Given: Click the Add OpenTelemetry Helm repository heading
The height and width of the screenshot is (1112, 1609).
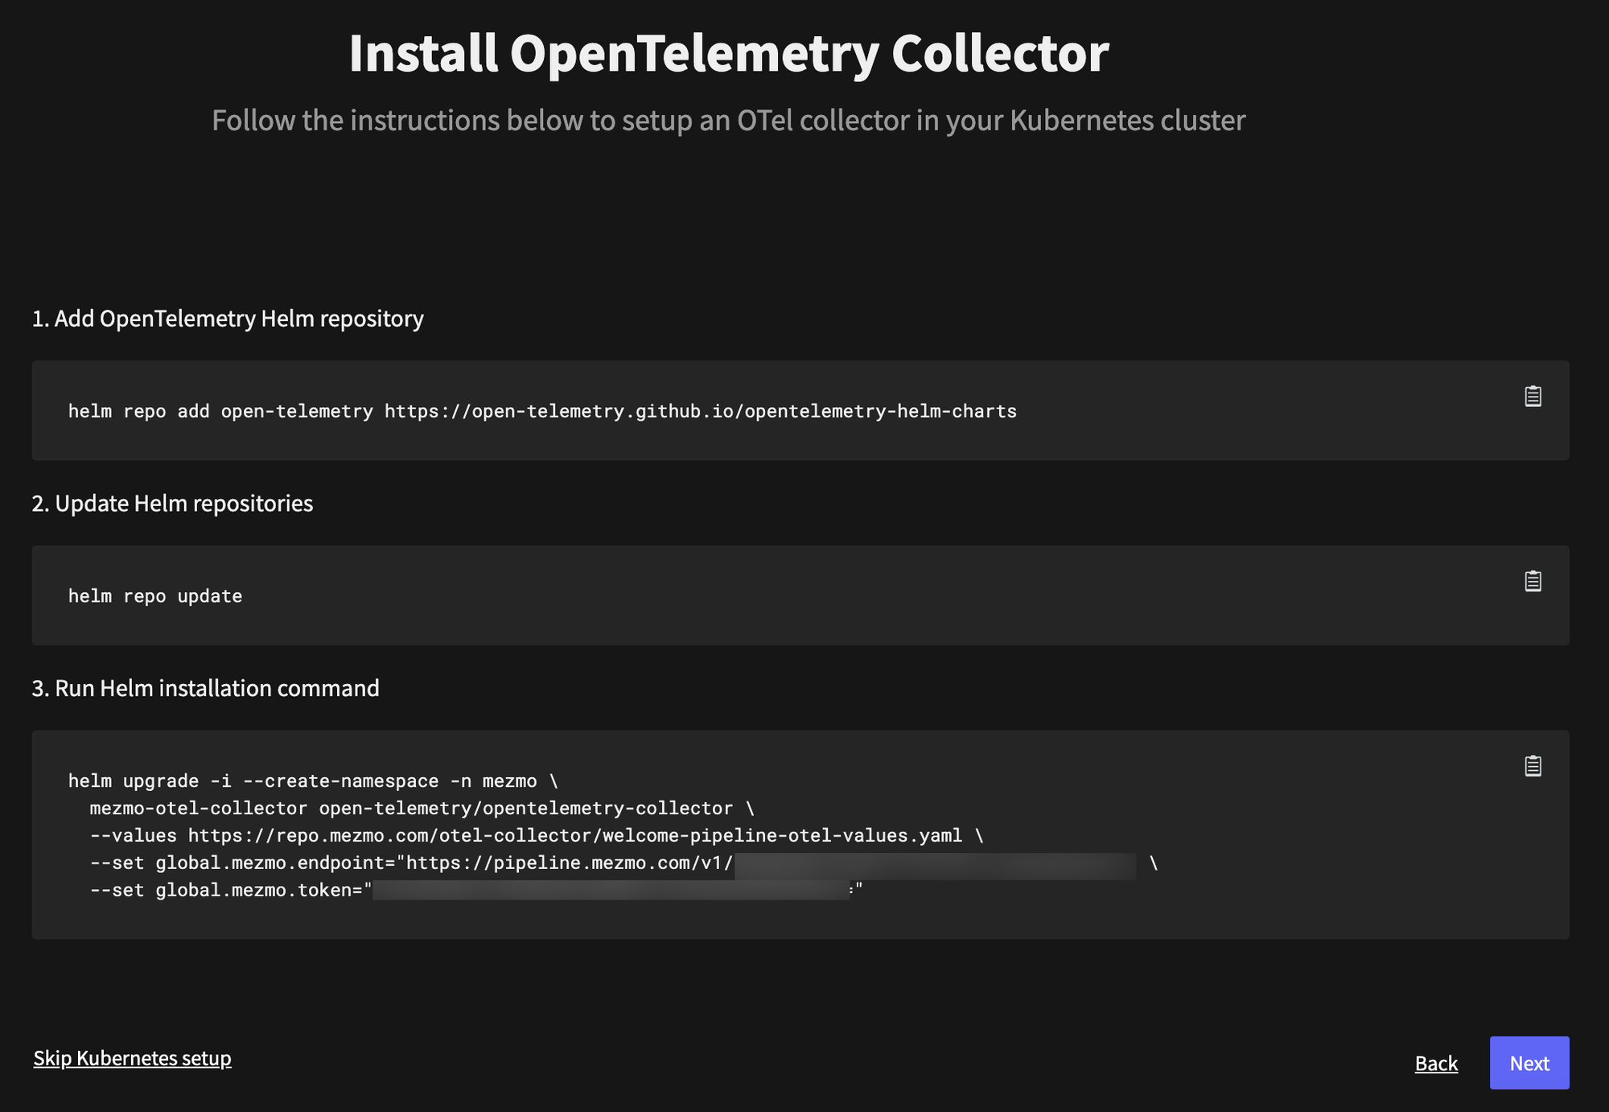Looking at the screenshot, I should point(228,319).
